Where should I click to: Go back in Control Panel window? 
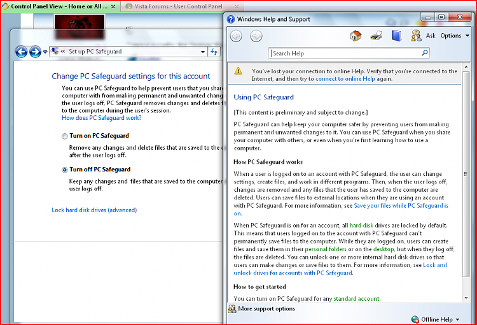(x=21, y=52)
